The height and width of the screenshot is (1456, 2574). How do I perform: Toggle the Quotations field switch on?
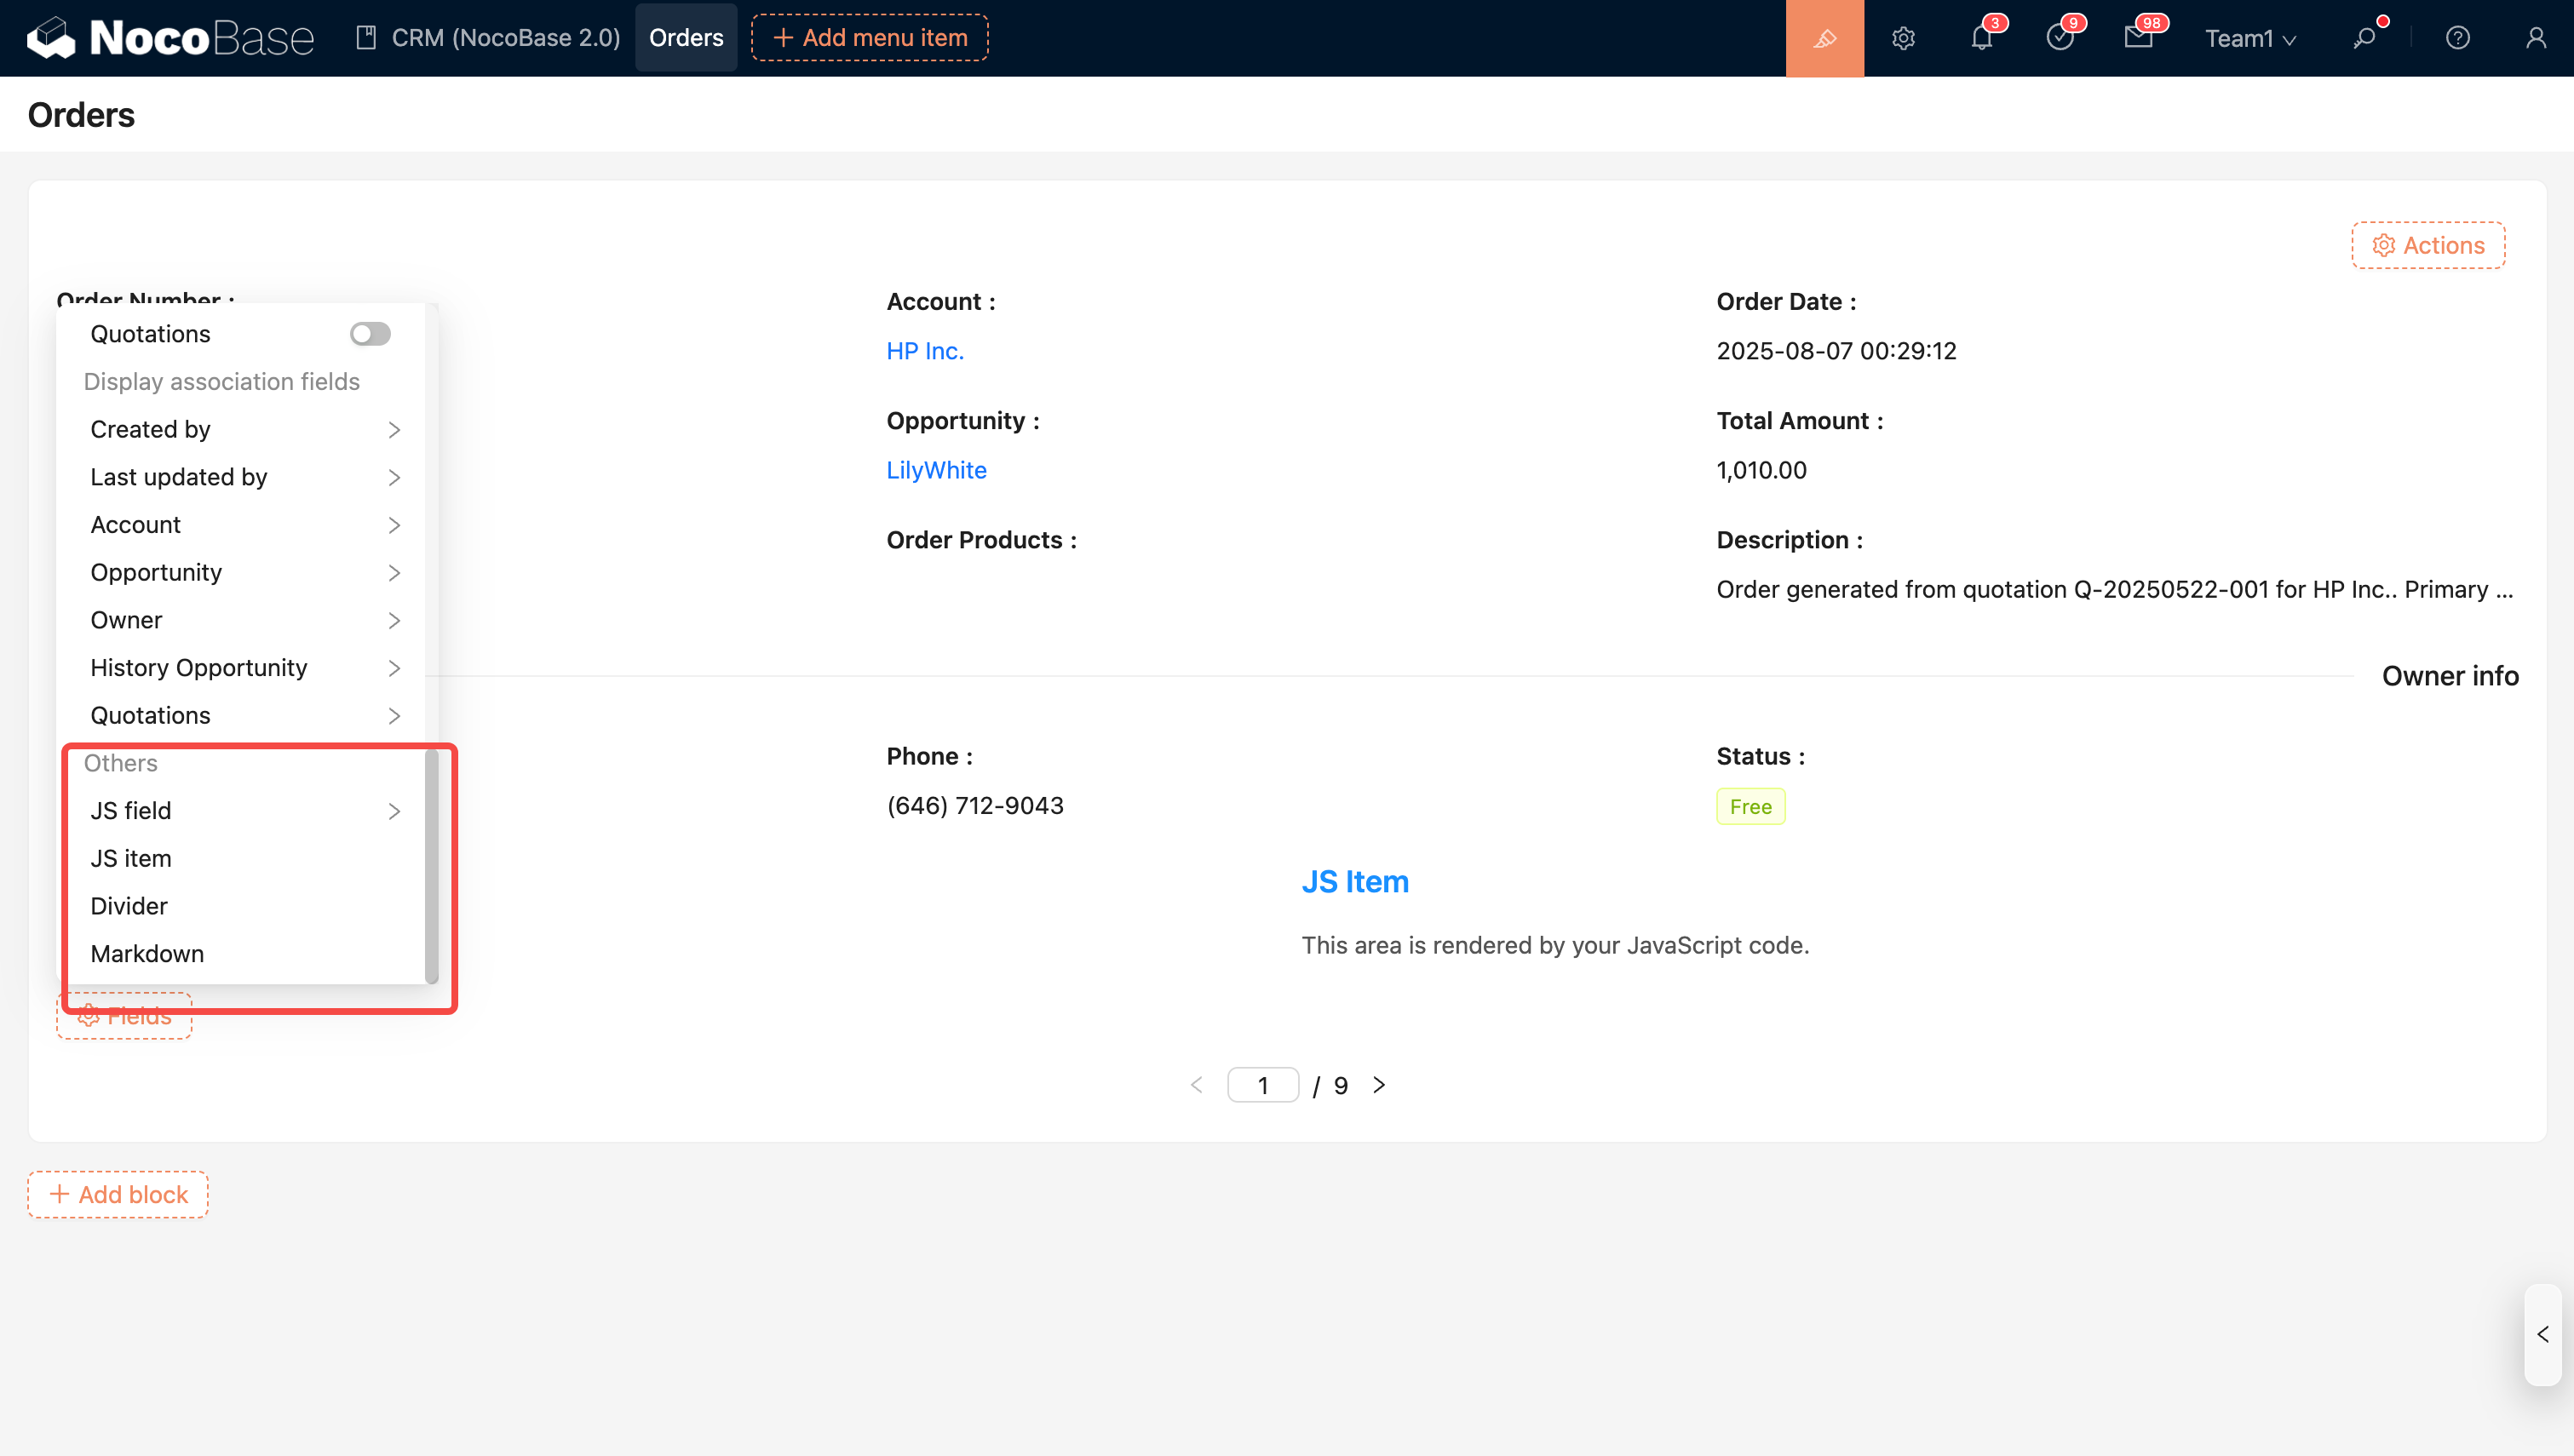point(370,334)
